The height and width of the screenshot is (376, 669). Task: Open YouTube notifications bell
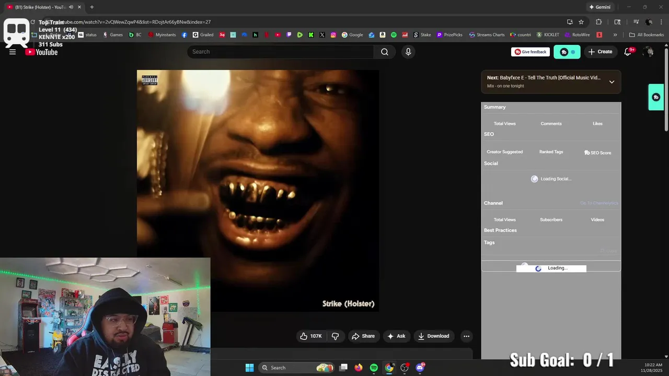coord(628,52)
